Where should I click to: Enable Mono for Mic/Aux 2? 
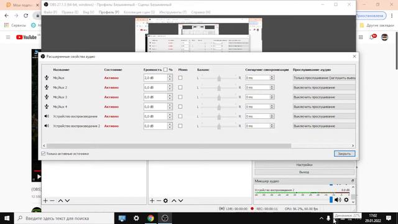point(180,87)
